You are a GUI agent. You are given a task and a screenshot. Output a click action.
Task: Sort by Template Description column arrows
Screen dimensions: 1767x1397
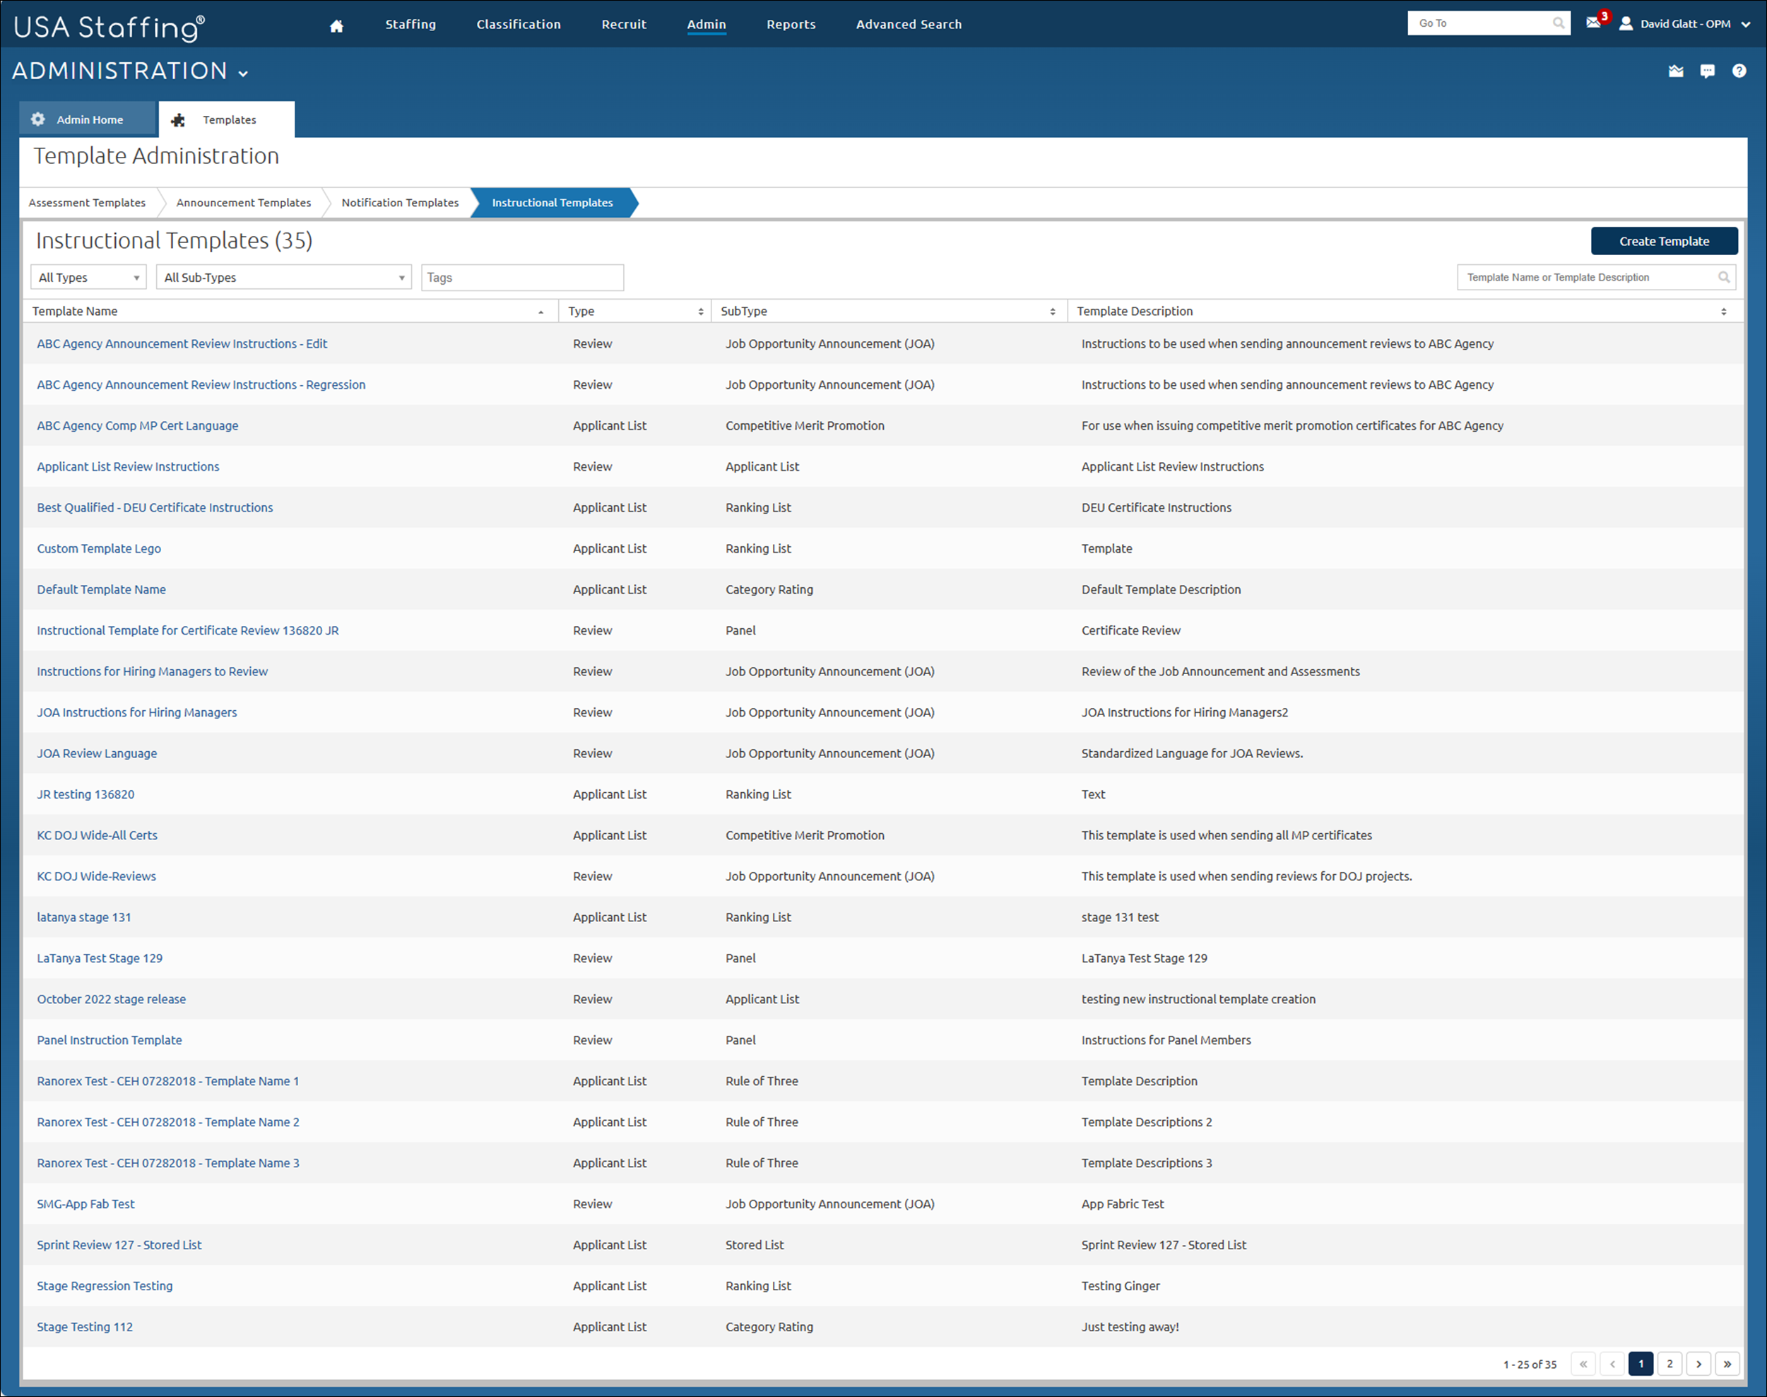[x=1724, y=312]
